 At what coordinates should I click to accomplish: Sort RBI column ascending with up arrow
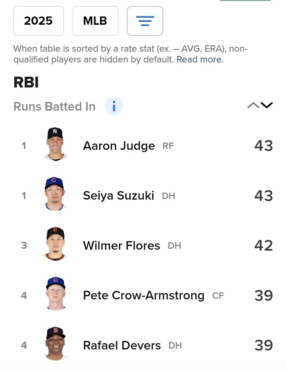253,105
